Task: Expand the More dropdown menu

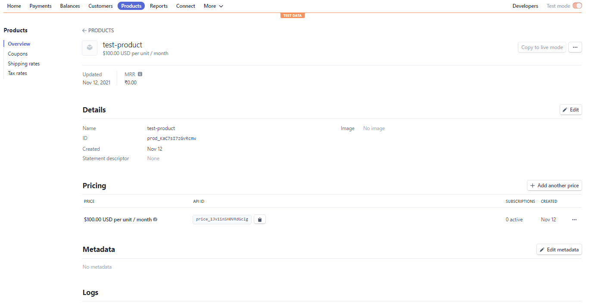Action: point(213,6)
